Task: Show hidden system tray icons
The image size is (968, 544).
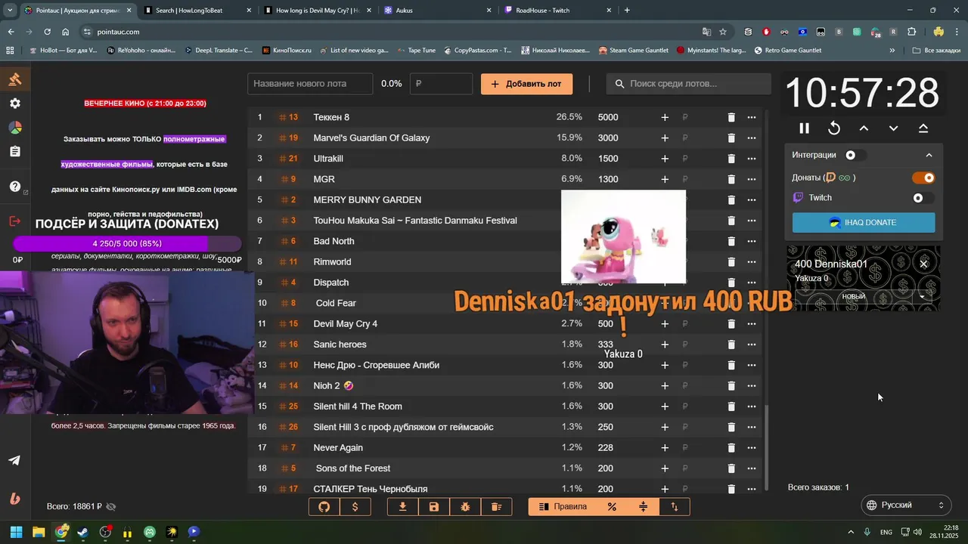Action: tap(851, 532)
